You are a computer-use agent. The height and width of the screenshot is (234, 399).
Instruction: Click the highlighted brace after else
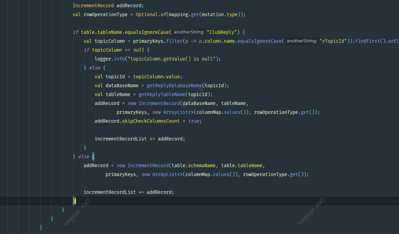93,156
